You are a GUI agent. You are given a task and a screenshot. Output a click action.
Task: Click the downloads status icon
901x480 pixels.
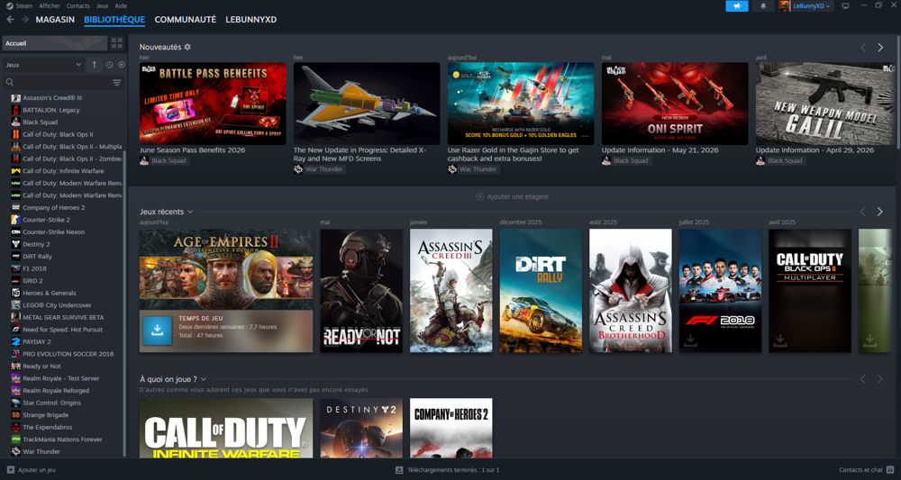pyautogui.click(x=399, y=470)
